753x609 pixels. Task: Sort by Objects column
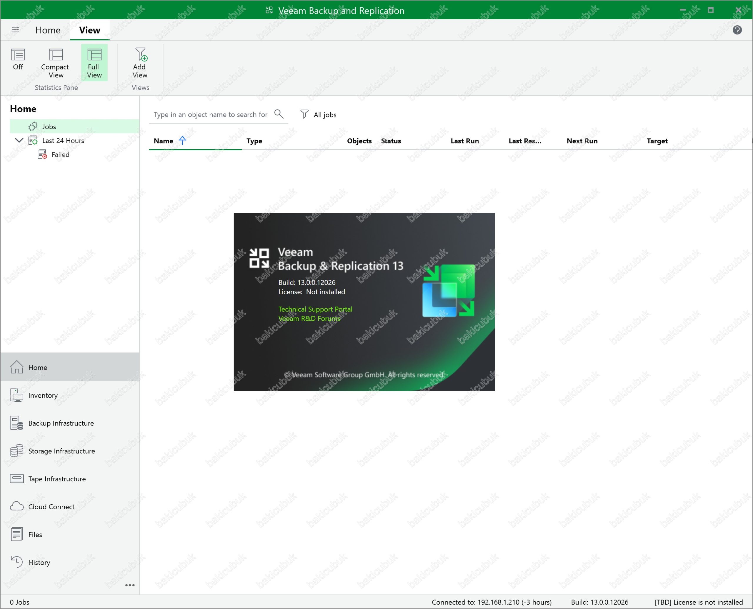pos(359,141)
